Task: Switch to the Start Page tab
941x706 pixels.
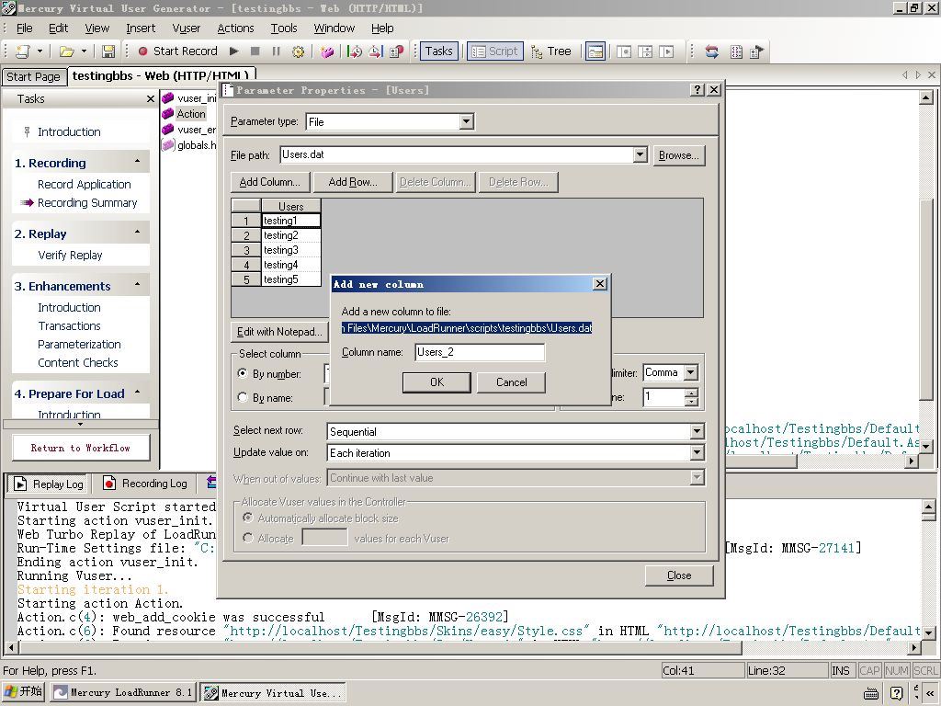Action: [x=34, y=77]
